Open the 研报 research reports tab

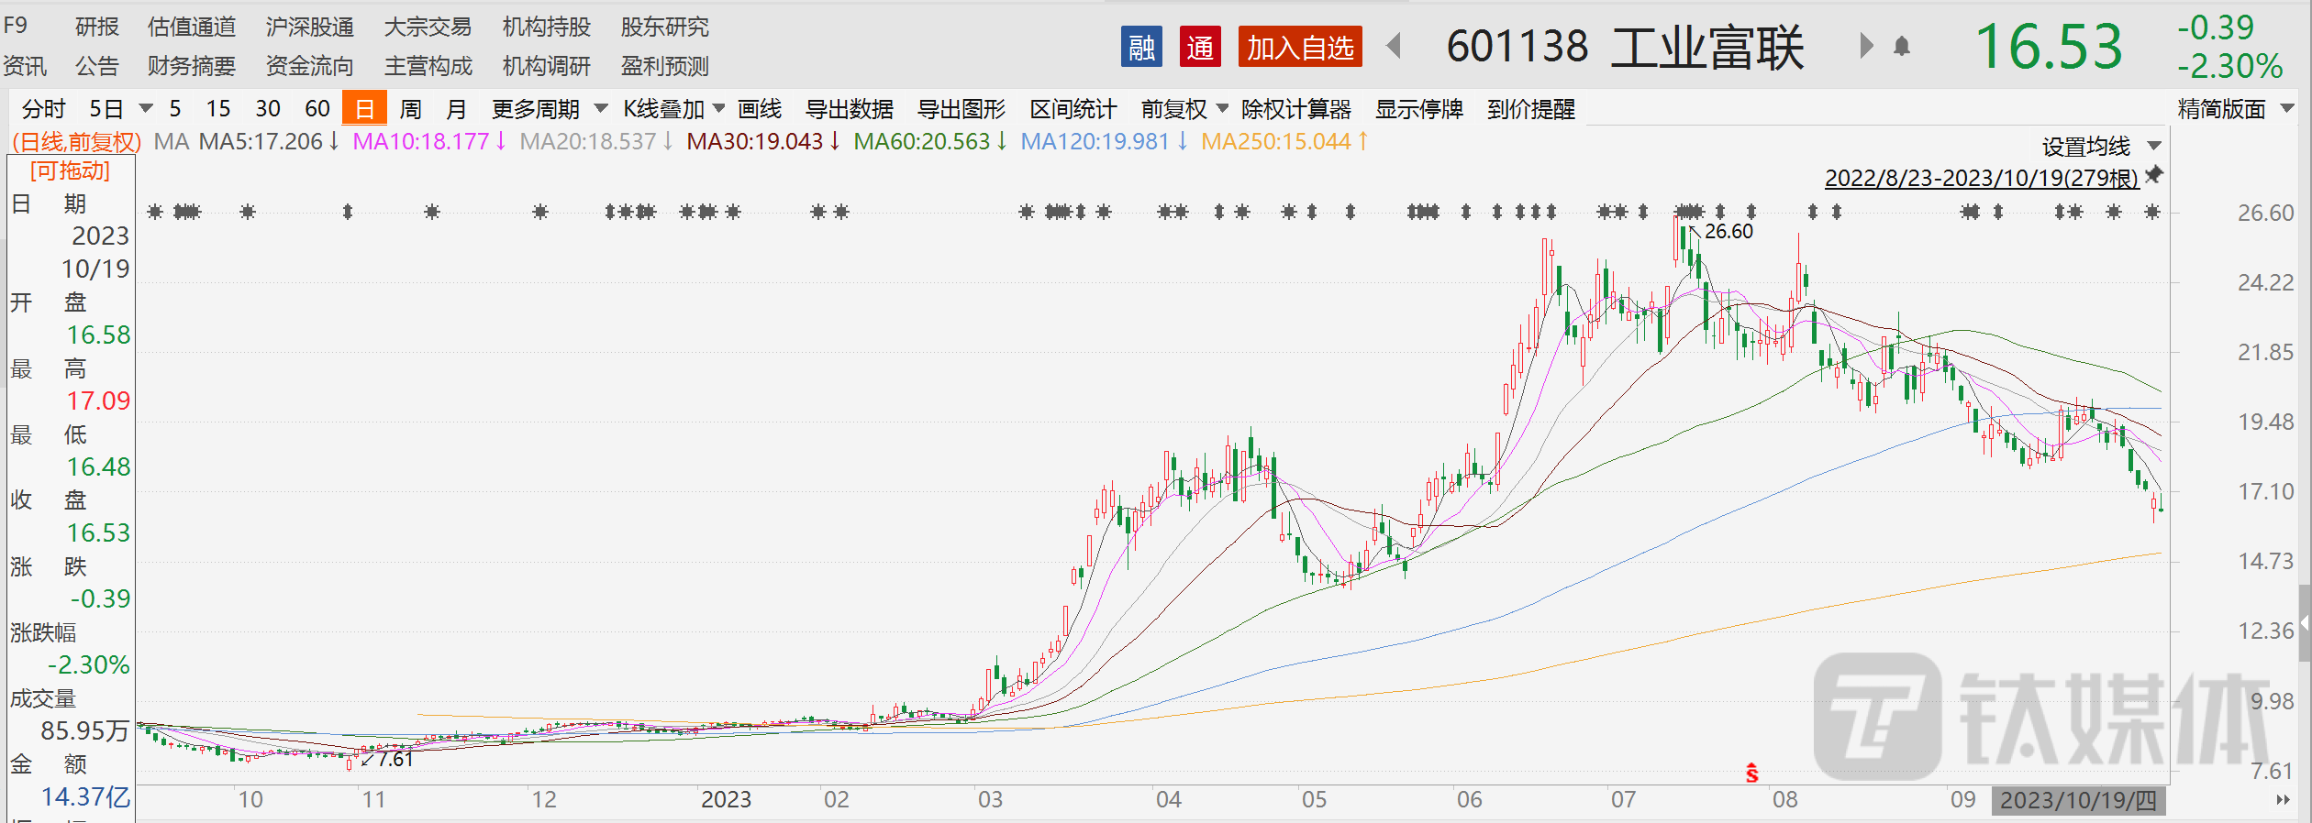tap(97, 27)
